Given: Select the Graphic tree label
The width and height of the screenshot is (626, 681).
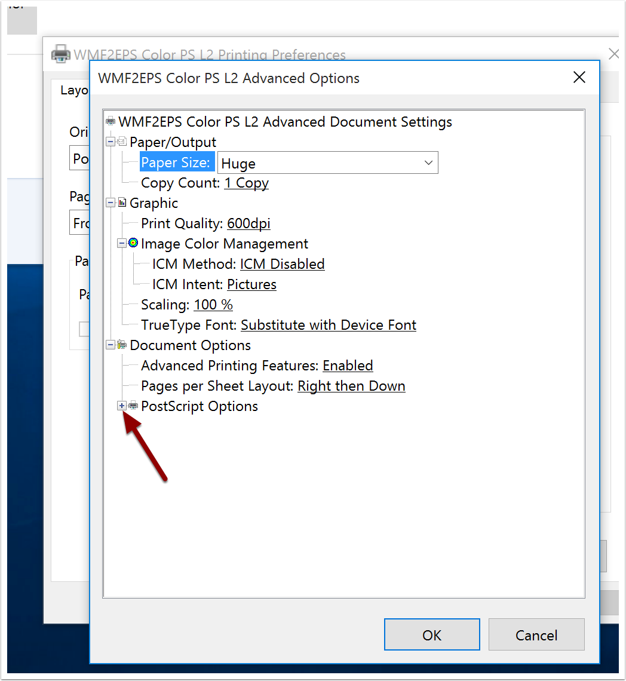Looking at the screenshot, I should 154,203.
